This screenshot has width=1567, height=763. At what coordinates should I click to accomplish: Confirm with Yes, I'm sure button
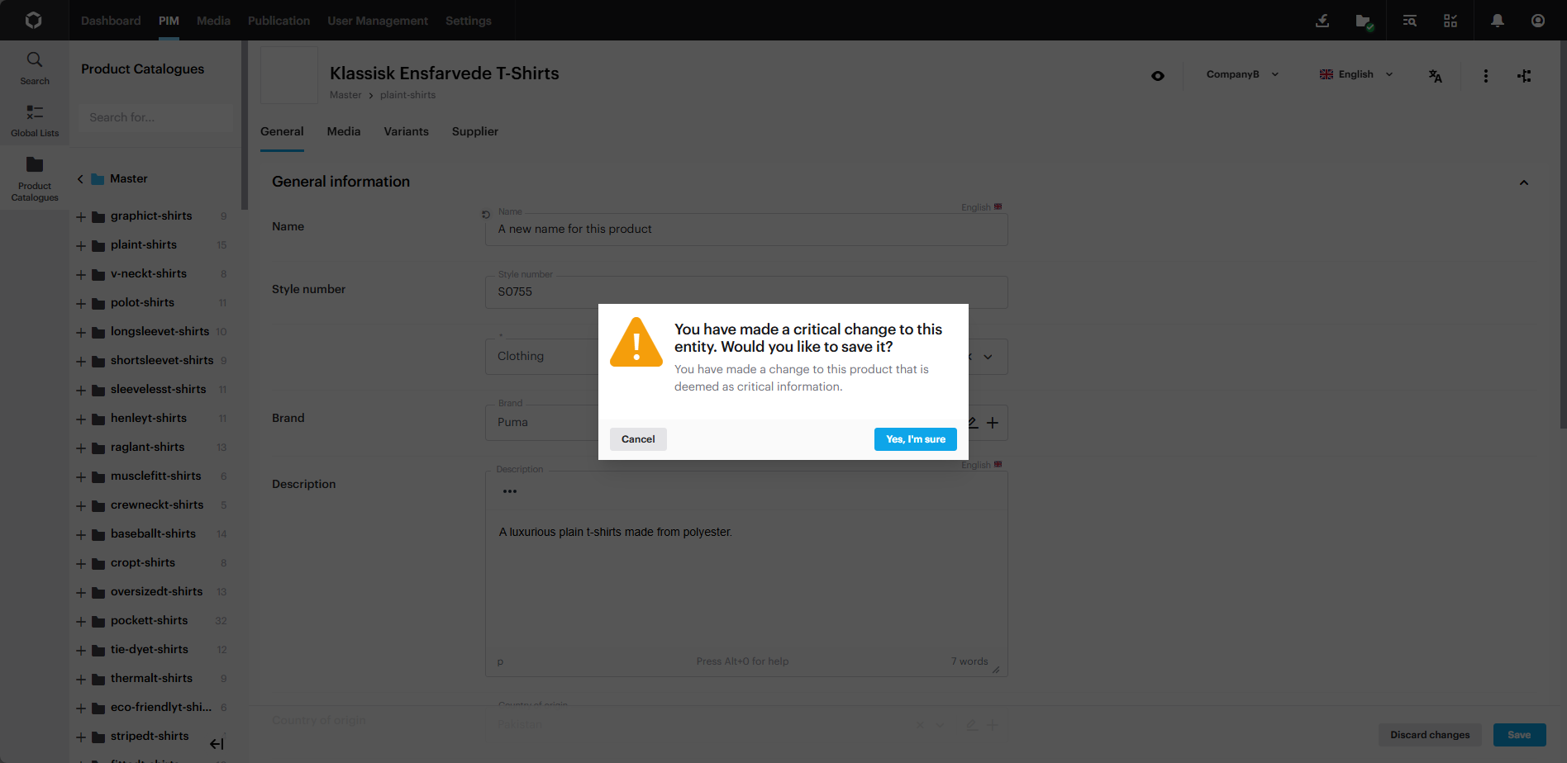[x=915, y=439]
